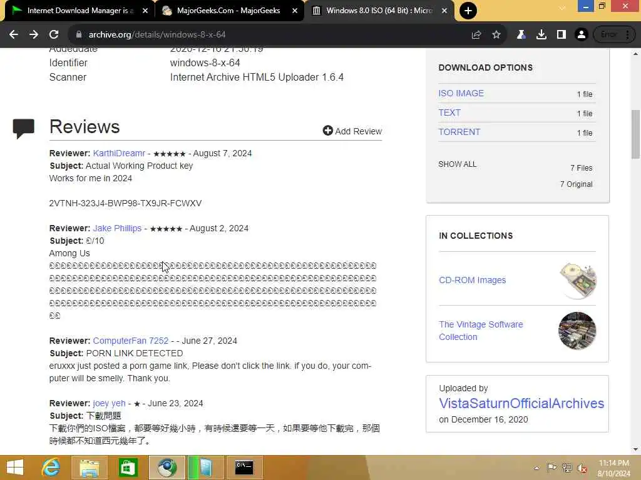Show hidden tray icons arrow
This screenshot has height=480, width=641.
[x=536, y=468]
